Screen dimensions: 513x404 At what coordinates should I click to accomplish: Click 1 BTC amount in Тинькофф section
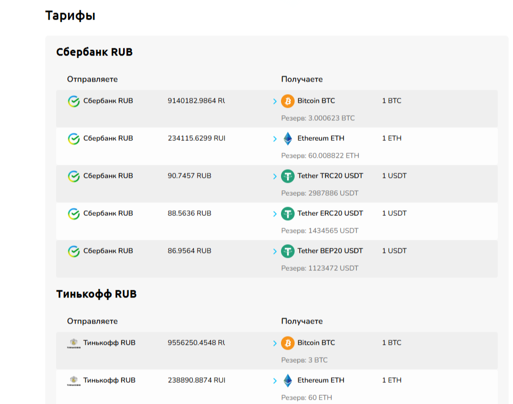coord(392,343)
